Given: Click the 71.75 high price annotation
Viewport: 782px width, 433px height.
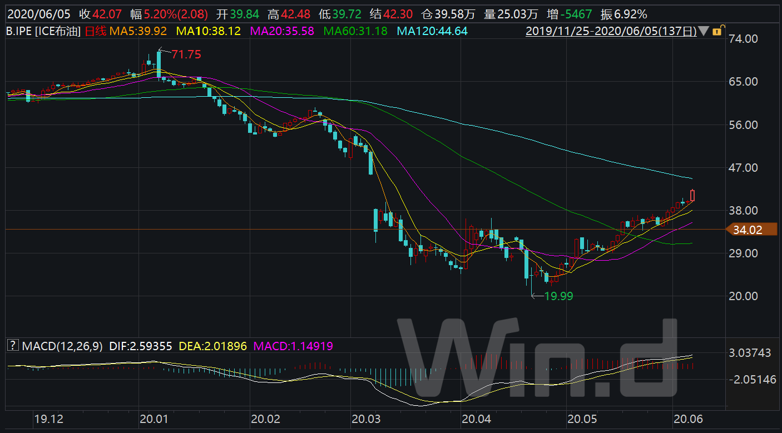Looking at the screenshot, I should [186, 54].
